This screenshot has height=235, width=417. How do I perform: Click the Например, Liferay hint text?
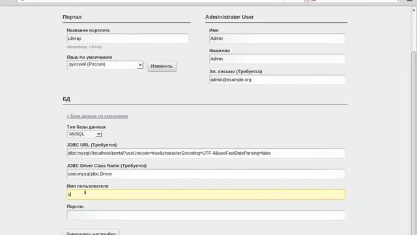84,47
